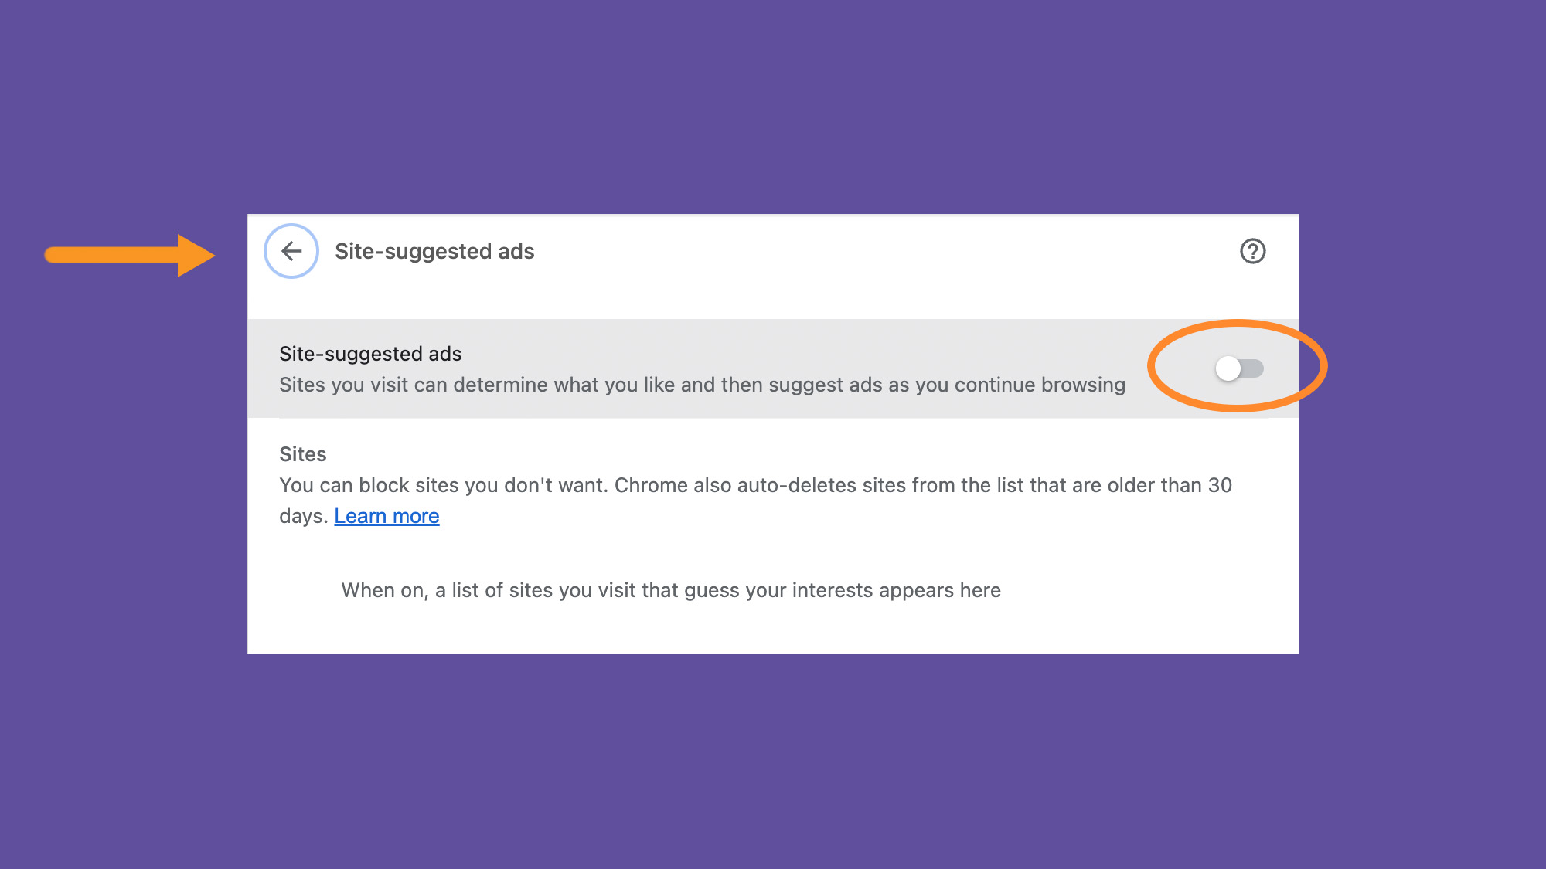Enable the Site-suggested ads toggle
This screenshot has height=869, width=1546.
click(1238, 368)
